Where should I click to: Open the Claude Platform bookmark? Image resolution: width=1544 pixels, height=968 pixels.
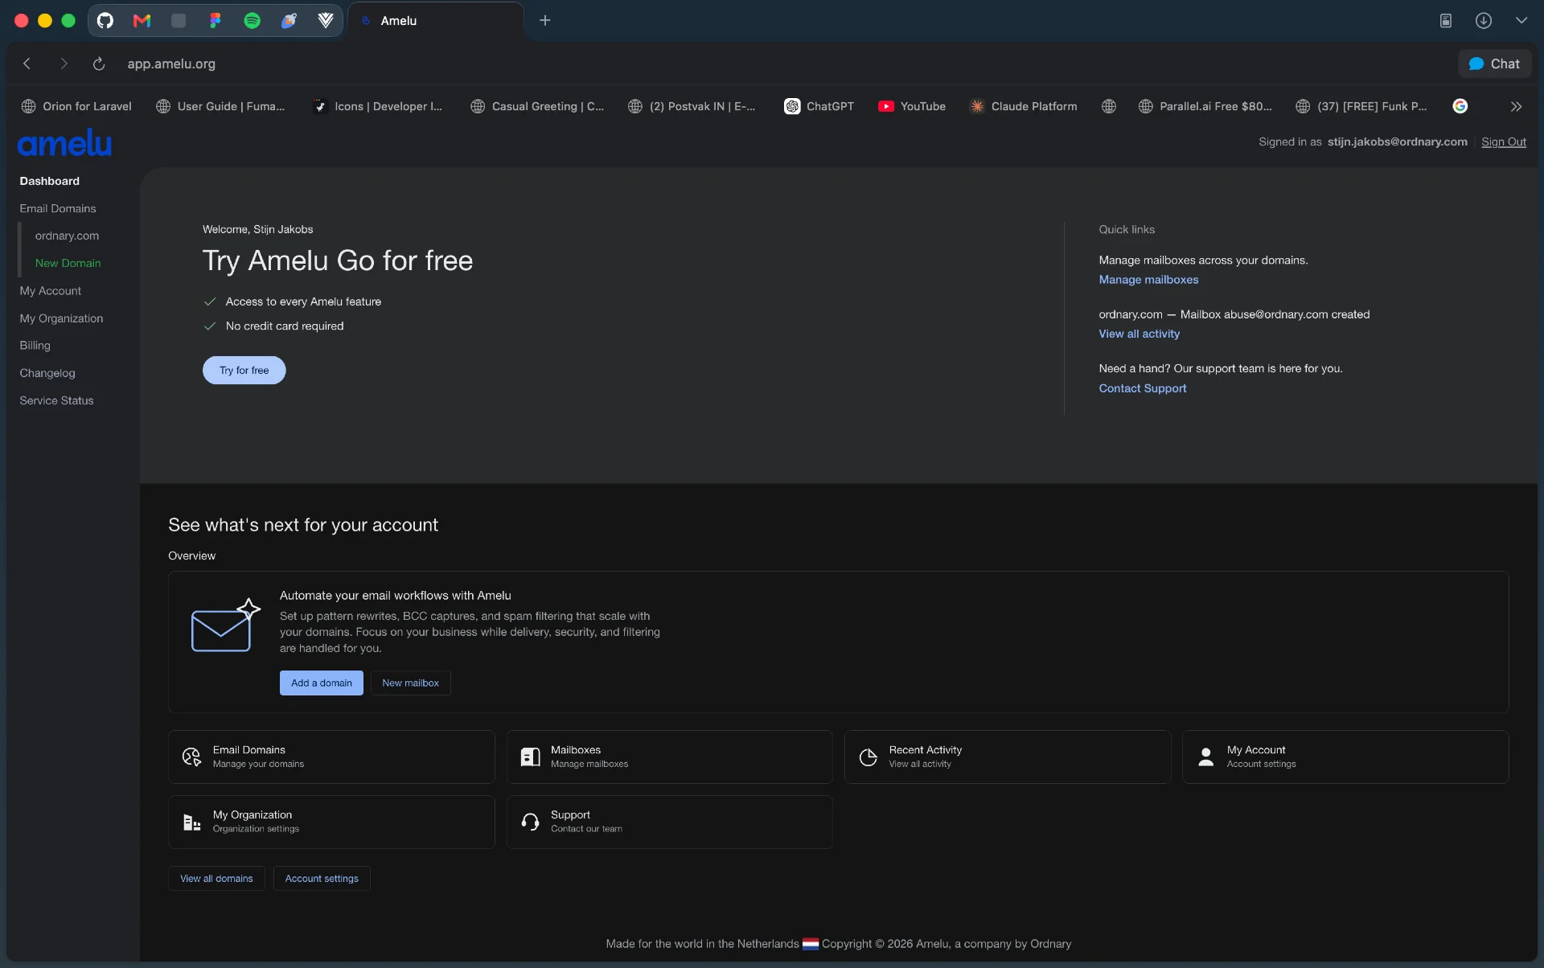pos(1023,106)
